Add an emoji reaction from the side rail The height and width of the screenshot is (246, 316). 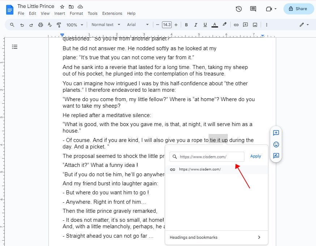[276, 144]
